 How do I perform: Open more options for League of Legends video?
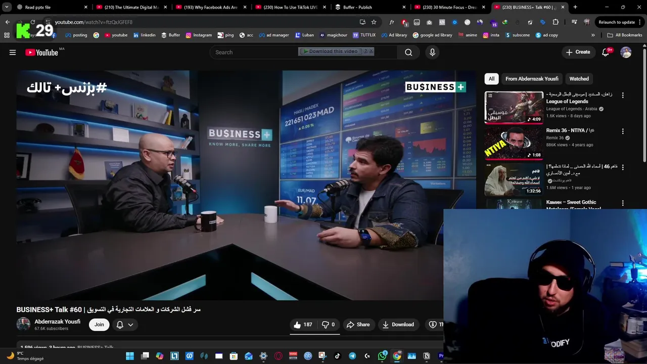coord(623,95)
